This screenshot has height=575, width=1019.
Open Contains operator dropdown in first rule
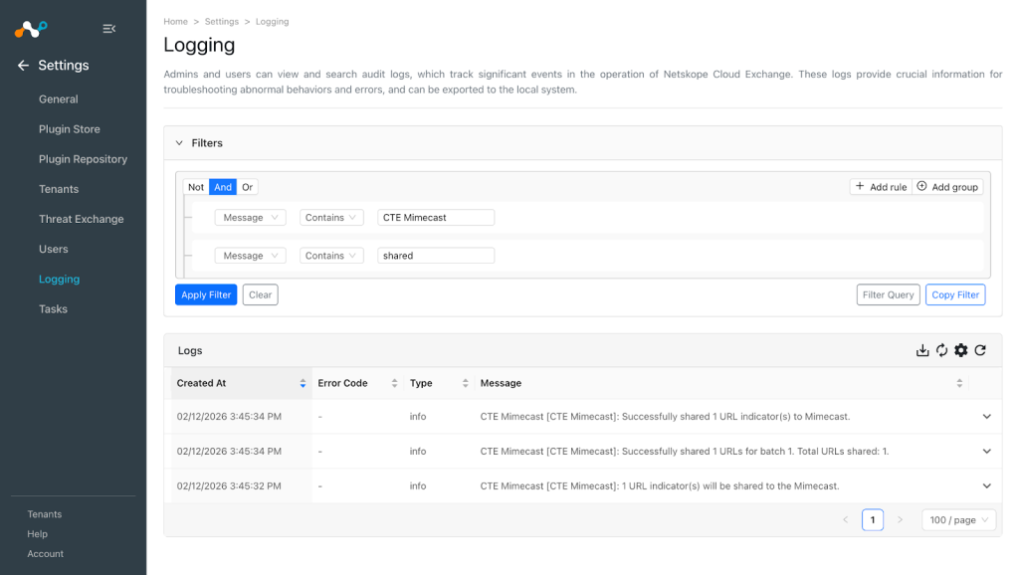[331, 218]
